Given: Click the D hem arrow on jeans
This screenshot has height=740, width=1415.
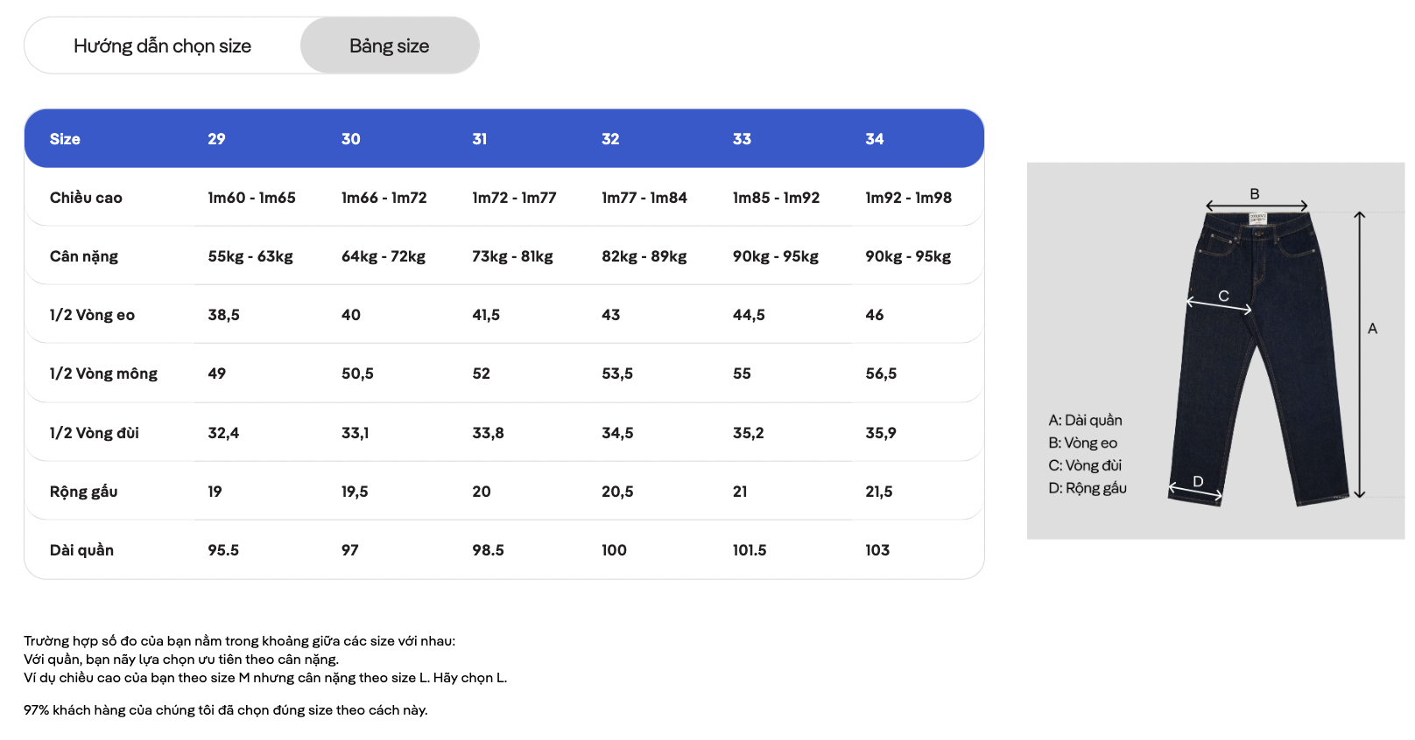Looking at the screenshot, I should (x=1195, y=492).
